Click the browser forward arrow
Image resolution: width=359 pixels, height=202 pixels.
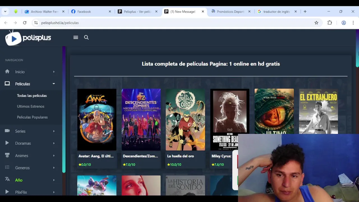coord(15,23)
